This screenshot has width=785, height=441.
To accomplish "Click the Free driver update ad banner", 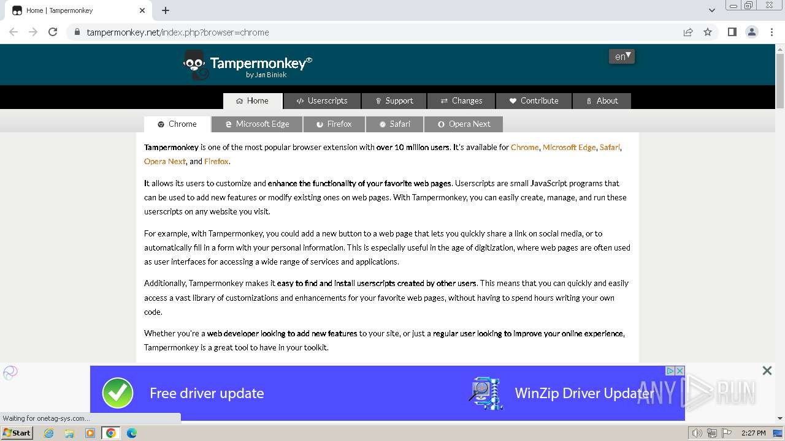I will [387, 393].
